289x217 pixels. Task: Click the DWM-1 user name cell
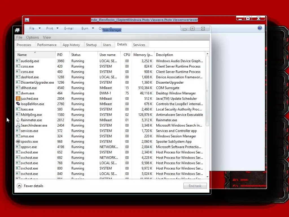pyautogui.click(x=106, y=93)
